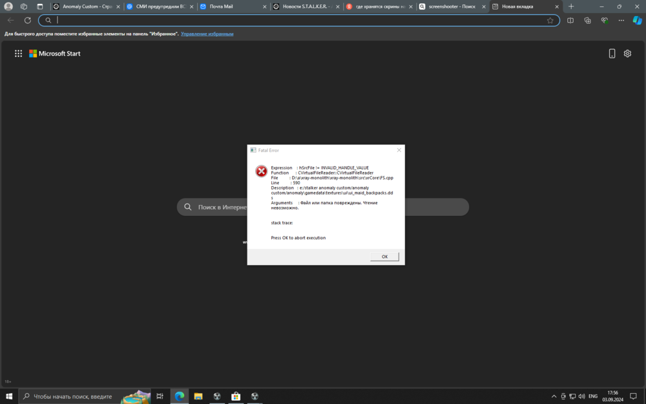Screen dimensions: 646x404
Task: Add page to favorites using star icon
Action: click(550, 20)
